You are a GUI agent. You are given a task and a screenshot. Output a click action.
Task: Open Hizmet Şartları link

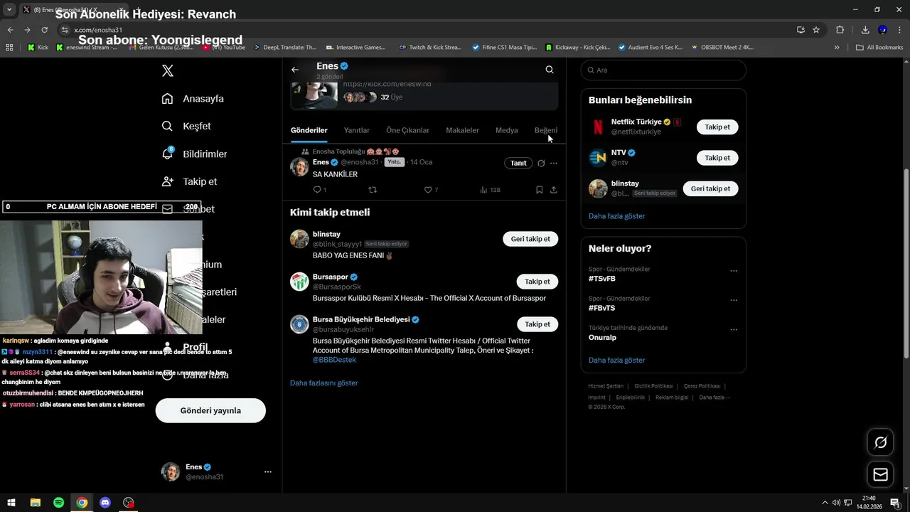(x=606, y=386)
